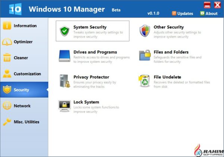Open System Security tool

pyautogui.click(x=93, y=31)
